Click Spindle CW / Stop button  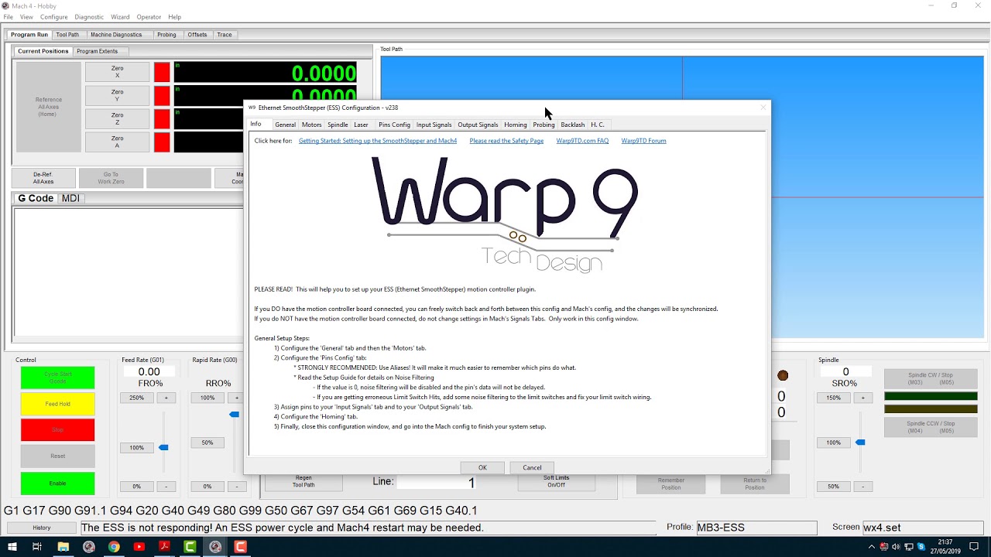[931, 378]
